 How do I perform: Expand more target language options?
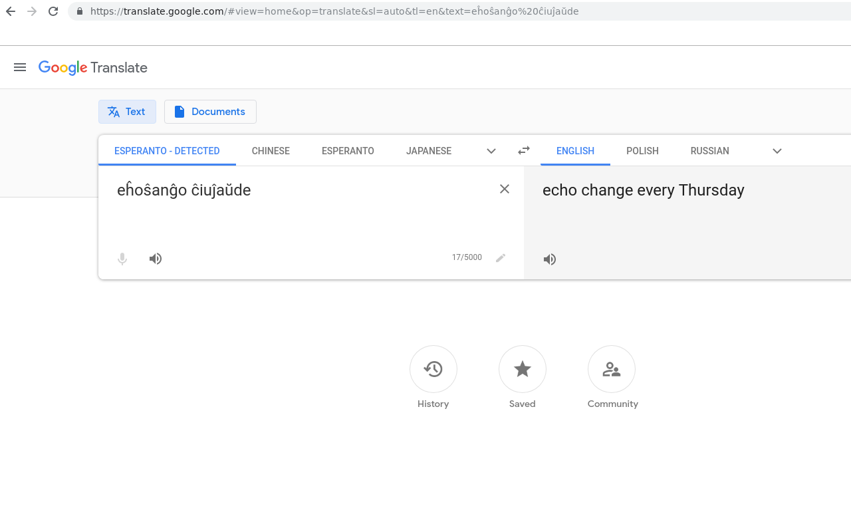coord(777,151)
